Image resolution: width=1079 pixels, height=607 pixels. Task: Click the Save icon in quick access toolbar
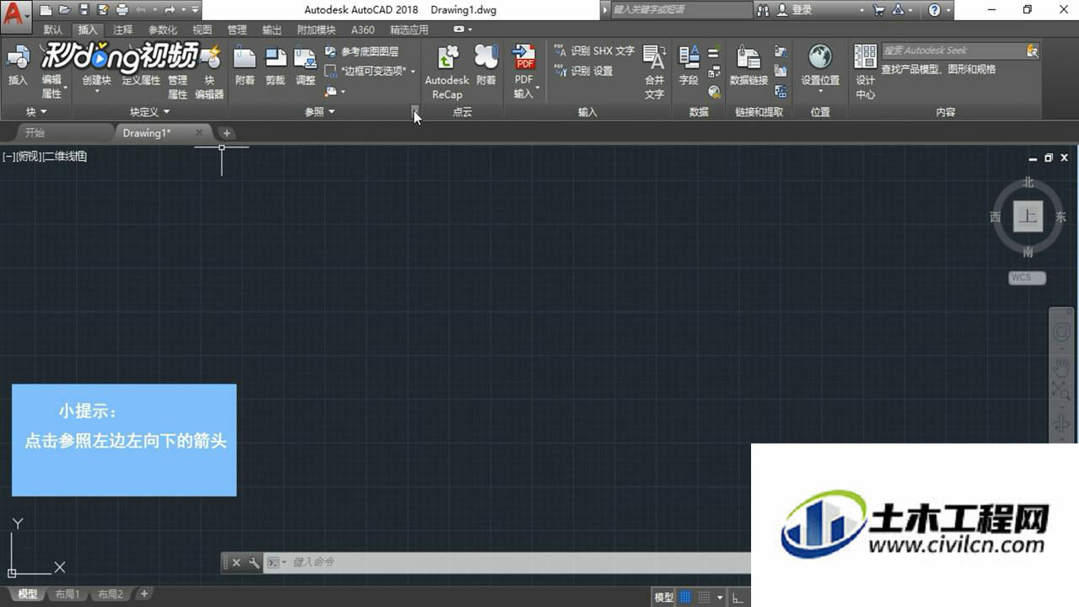(x=84, y=10)
